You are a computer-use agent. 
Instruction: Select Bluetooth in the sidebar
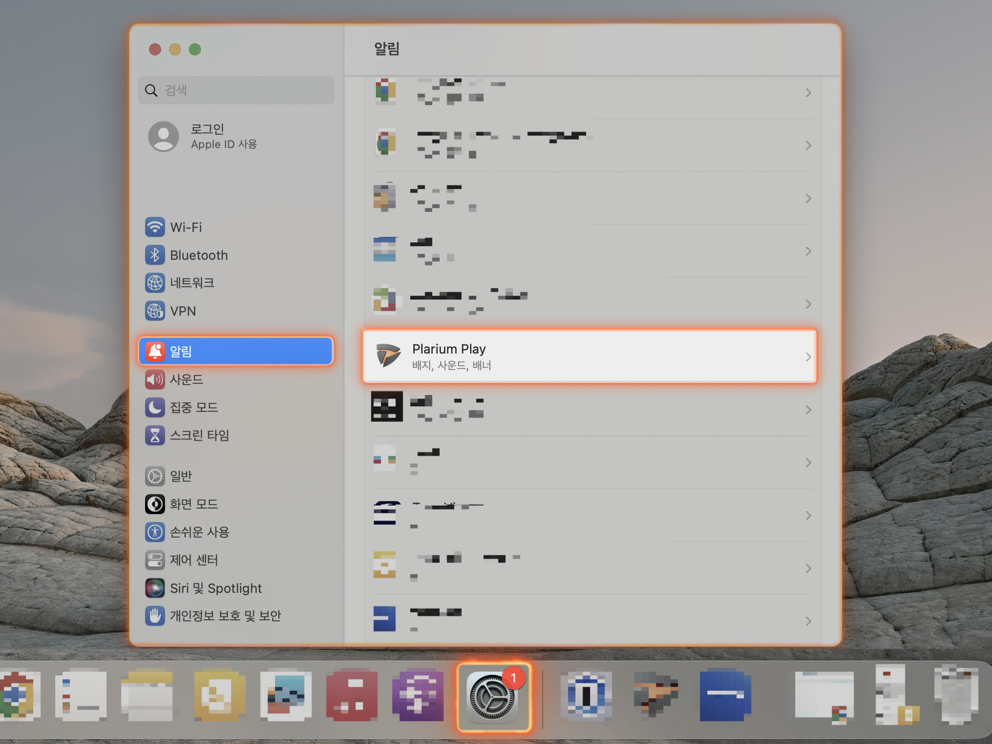236,255
